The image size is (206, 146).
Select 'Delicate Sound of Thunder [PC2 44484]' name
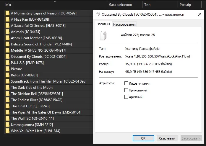tap(41, 44)
